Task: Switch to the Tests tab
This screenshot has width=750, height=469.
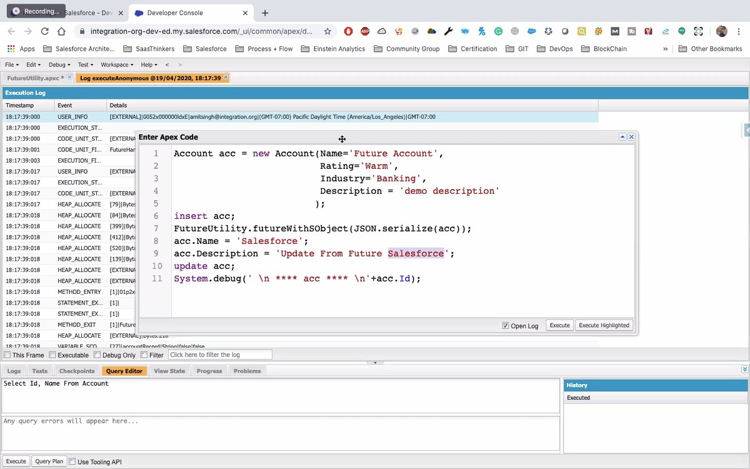Action: pos(39,371)
